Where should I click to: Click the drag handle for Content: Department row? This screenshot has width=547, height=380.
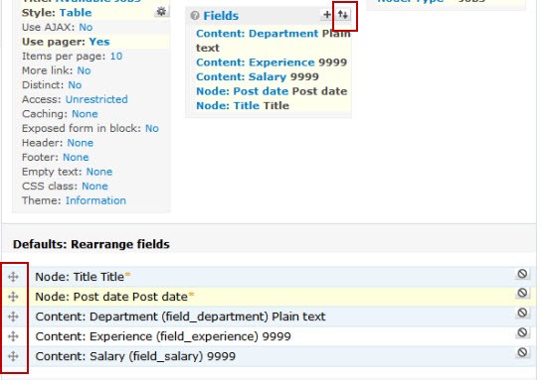pyautogui.click(x=13, y=317)
